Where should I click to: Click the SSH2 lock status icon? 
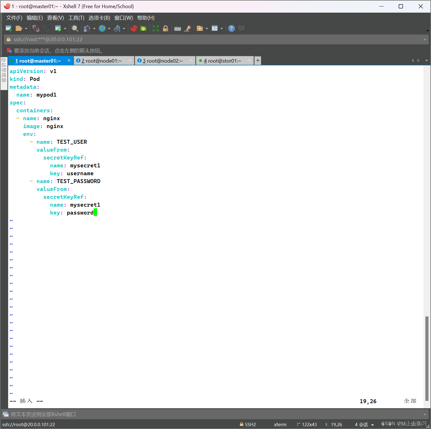(241, 424)
